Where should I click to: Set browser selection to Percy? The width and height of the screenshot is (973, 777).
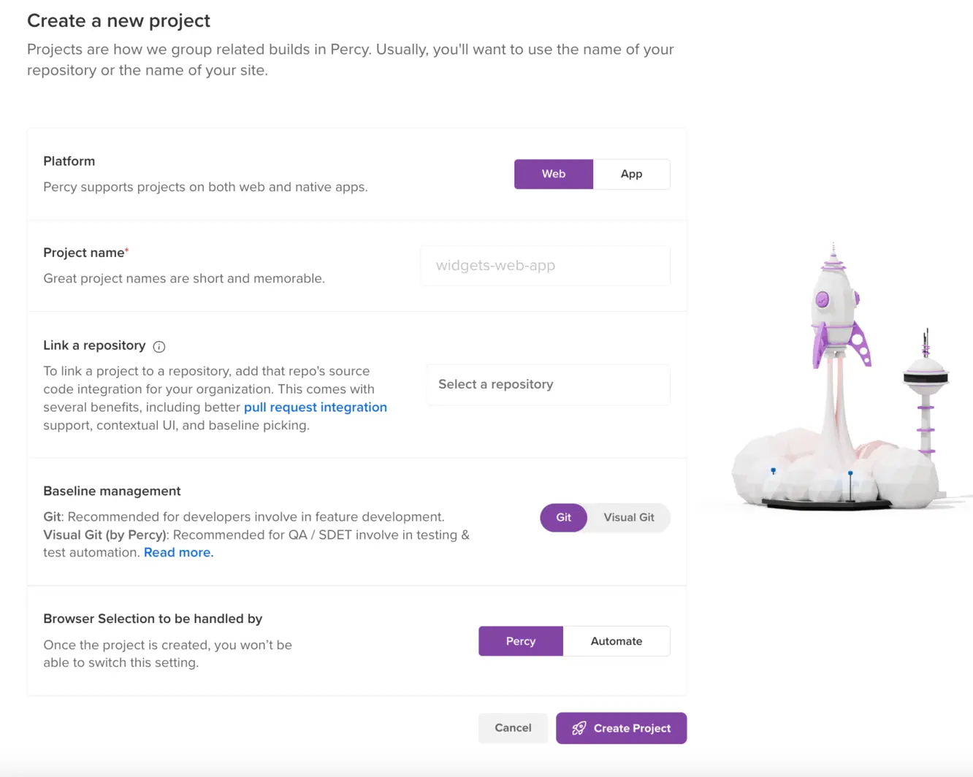(x=520, y=641)
